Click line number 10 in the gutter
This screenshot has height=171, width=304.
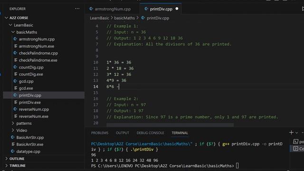(96, 62)
